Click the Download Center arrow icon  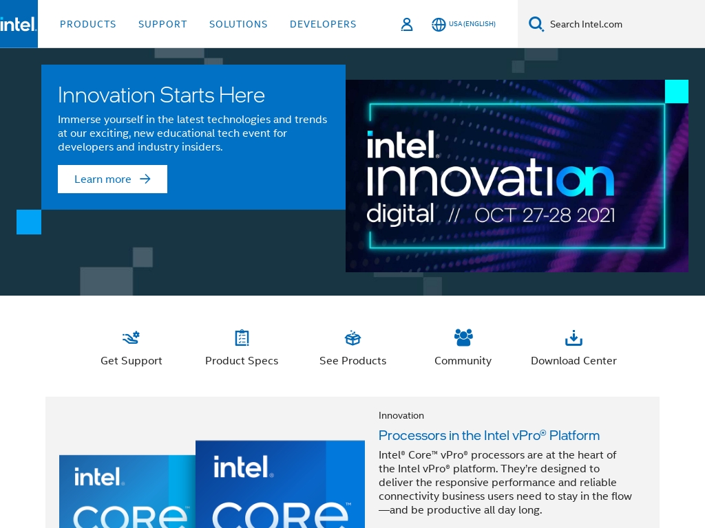click(x=574, y=338)
